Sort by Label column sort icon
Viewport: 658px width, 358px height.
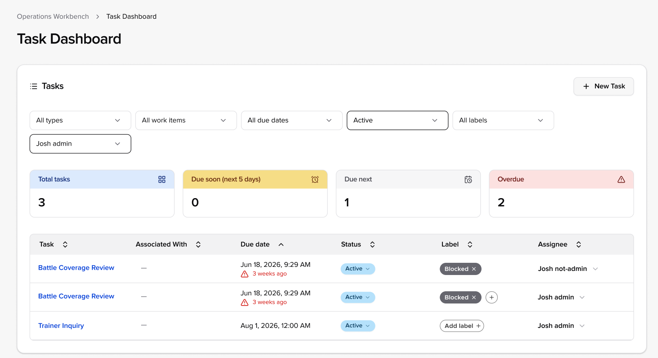[x=470, y=244]
